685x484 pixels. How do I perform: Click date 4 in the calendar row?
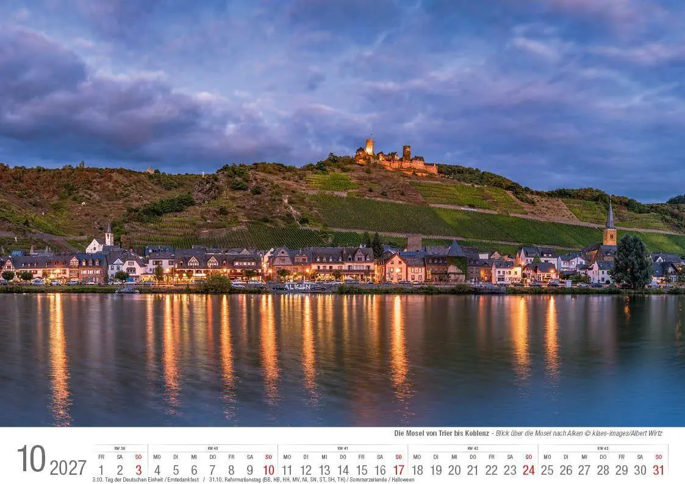coord(157,469)
